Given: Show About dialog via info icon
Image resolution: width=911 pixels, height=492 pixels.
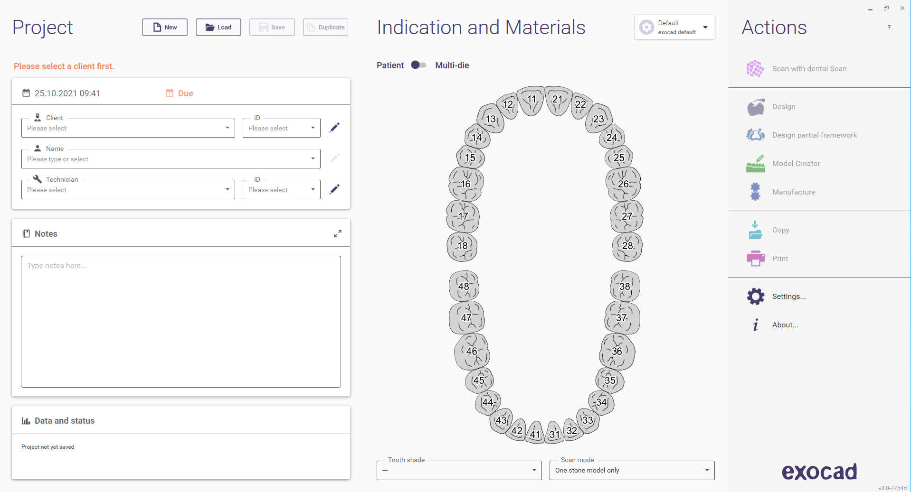Looking at the screenshot, I should [756, 325].
